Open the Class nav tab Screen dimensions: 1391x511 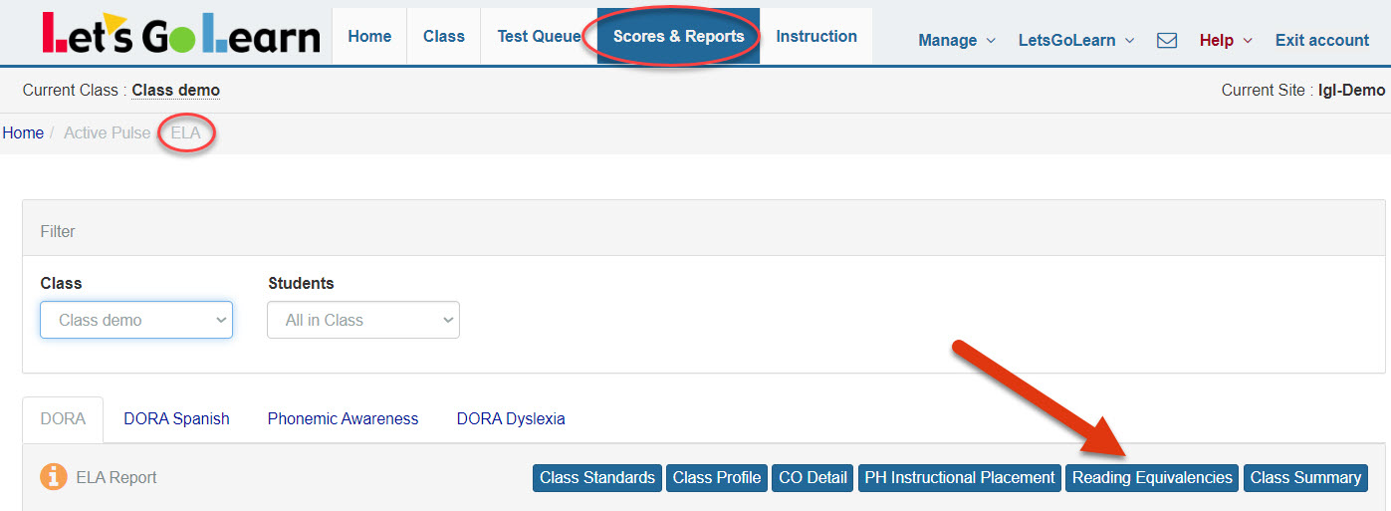[x=444, y=36]
